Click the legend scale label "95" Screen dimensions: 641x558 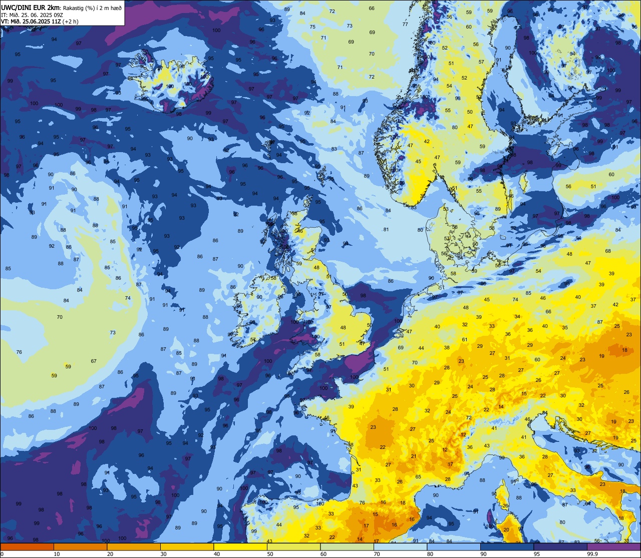[x=537, y=554]
